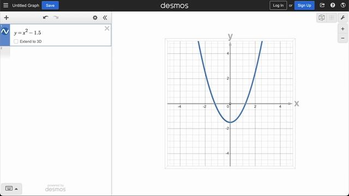
Task: Switch to 3D cube view mode
Action: (x=321, y=18)
